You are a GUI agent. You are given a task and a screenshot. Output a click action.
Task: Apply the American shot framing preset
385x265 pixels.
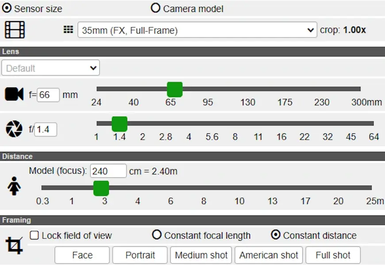[269, 255]
